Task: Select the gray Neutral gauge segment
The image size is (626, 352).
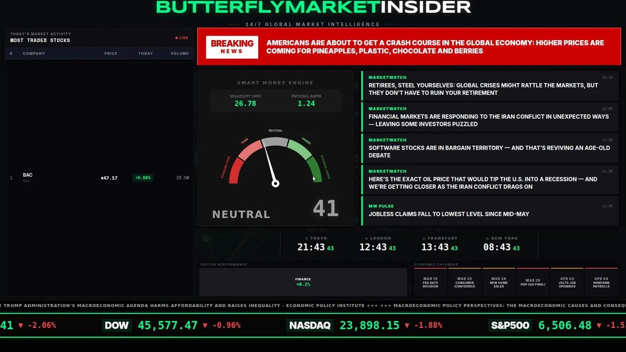Action: (275, 142)
